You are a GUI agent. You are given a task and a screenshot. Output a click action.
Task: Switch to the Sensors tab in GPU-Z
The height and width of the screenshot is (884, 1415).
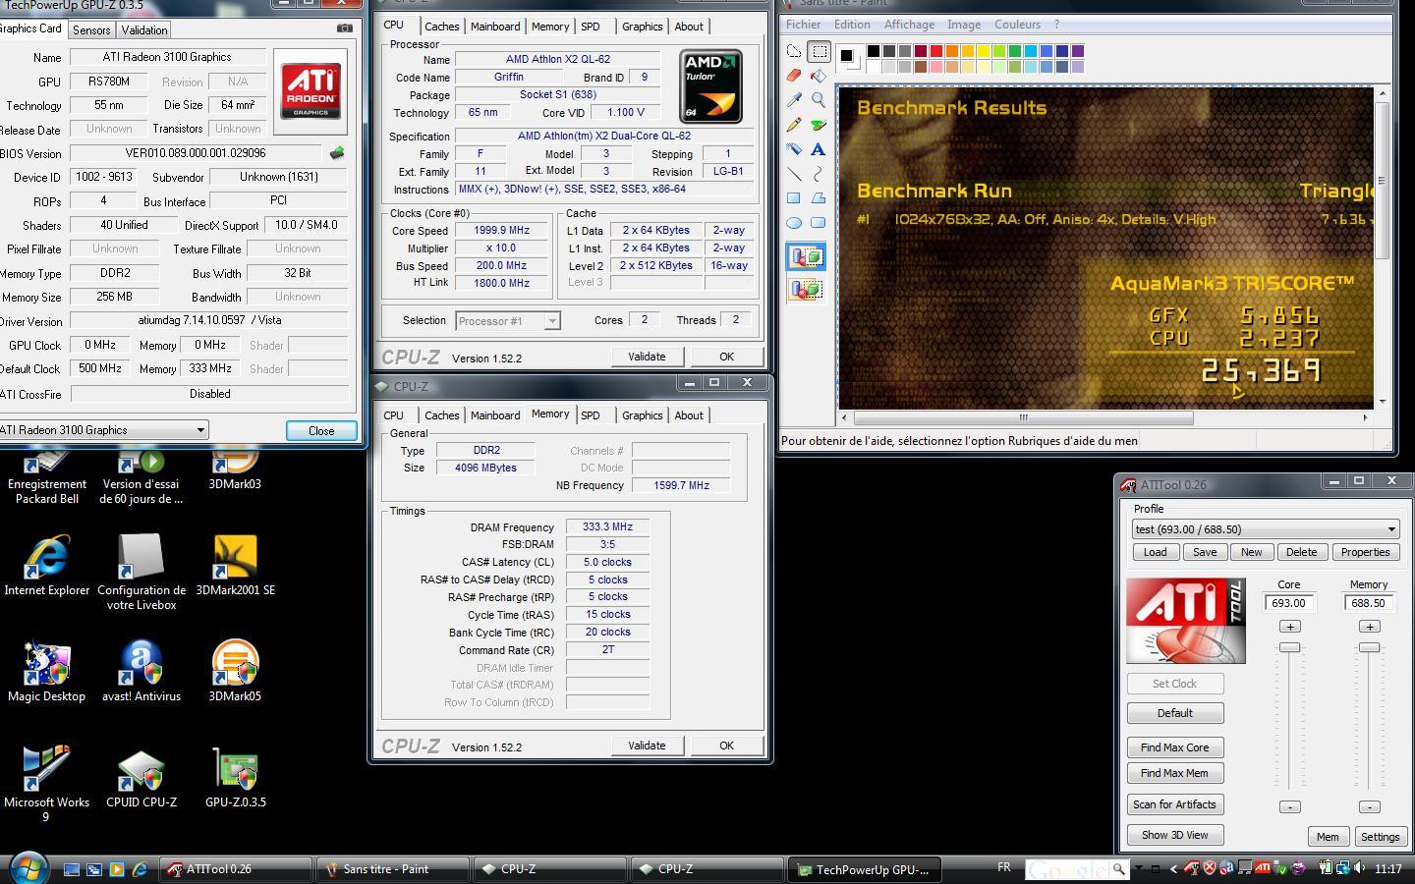click(91, 30)
